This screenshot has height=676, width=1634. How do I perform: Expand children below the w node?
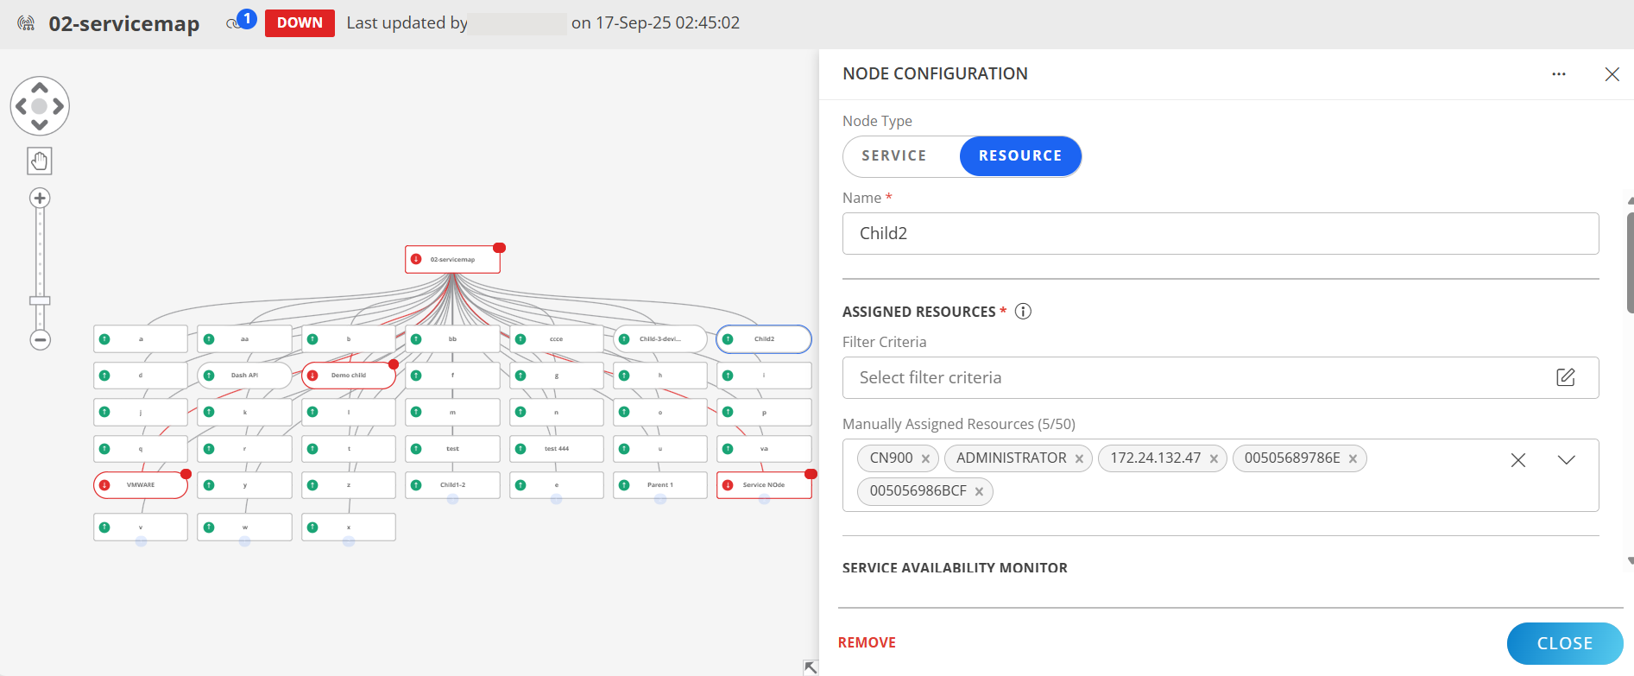point(244,541)
